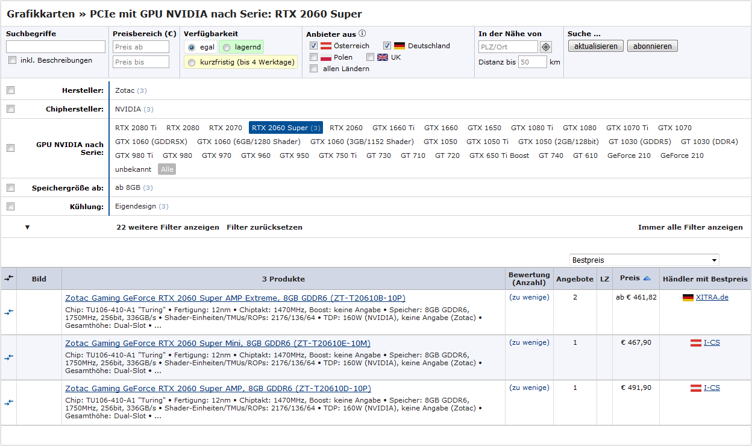Screen dimensions: 752x446
Task: Select kurzfristig (bis 4 Werktage) radio
Action: tap(192, 62)
